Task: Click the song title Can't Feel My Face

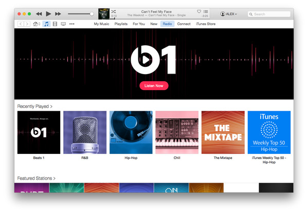Action: [156, 12]
